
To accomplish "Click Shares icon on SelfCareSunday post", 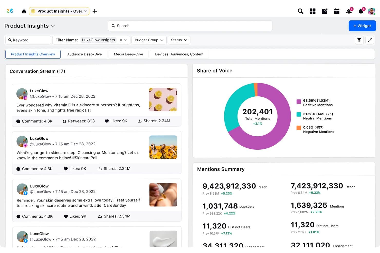I will (x=100, y=216).
